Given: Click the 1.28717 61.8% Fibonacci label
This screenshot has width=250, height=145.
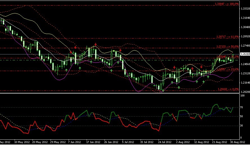Looking at the screenshot, I should coord(228,37).
